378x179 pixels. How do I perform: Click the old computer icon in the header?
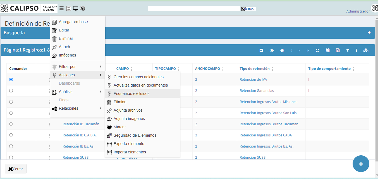[x=83, y=8]
